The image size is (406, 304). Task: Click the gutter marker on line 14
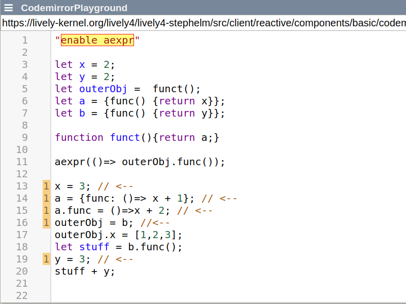pyautogui.click(x=46, y=199)
